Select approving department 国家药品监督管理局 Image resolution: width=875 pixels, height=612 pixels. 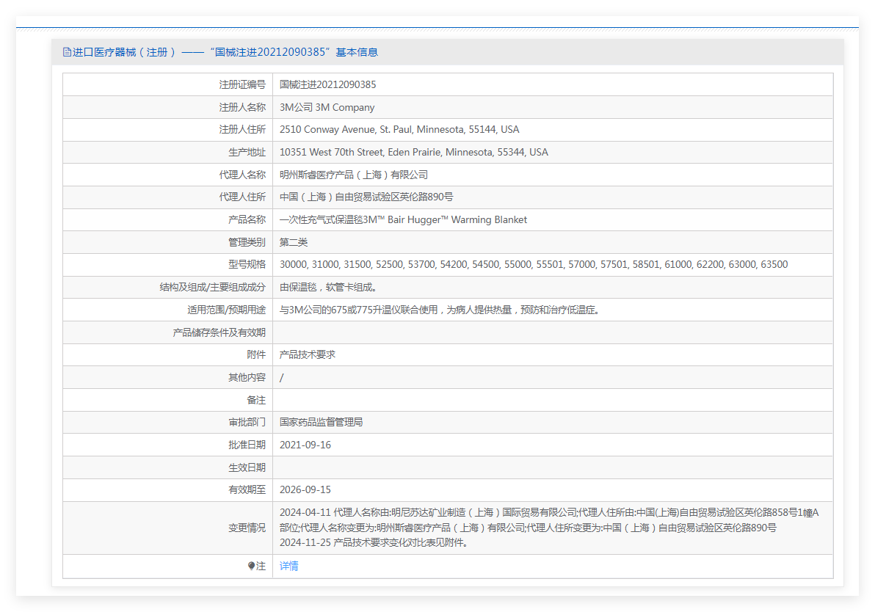click(321, 423)
